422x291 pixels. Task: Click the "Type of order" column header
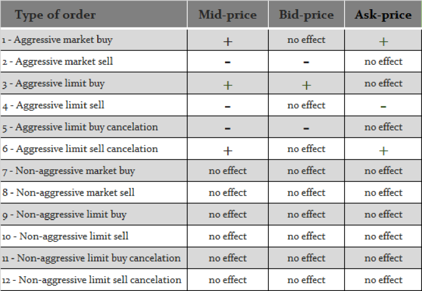(x=55, y=15)
